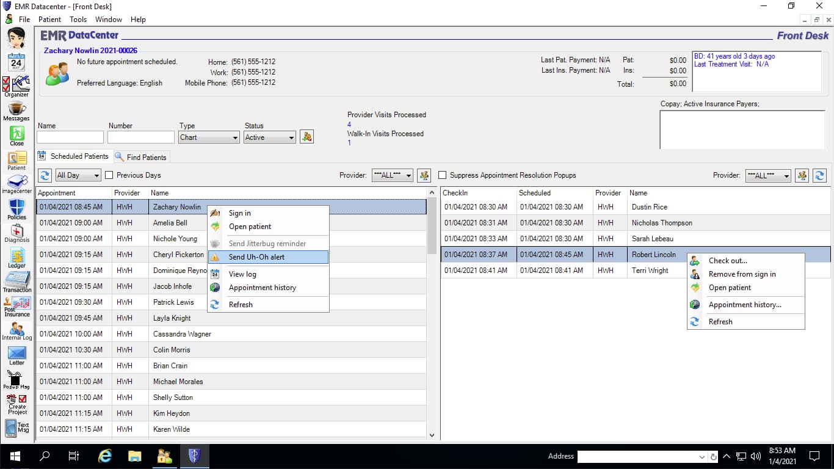Choose Check out from context menu
The image size is (834, 469).
pos(728,261)
